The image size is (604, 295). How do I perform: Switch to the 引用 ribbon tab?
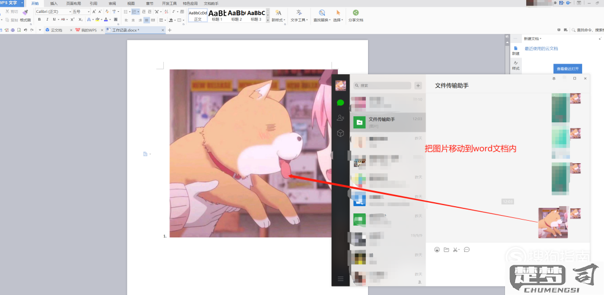[93, 3]
